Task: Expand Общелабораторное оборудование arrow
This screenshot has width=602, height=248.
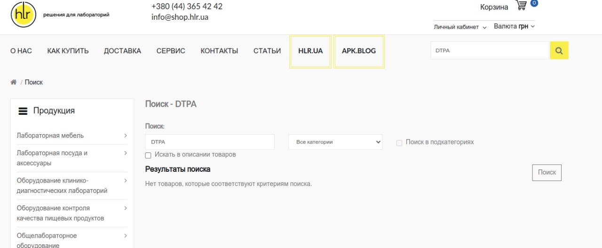Action: [126, 235]
